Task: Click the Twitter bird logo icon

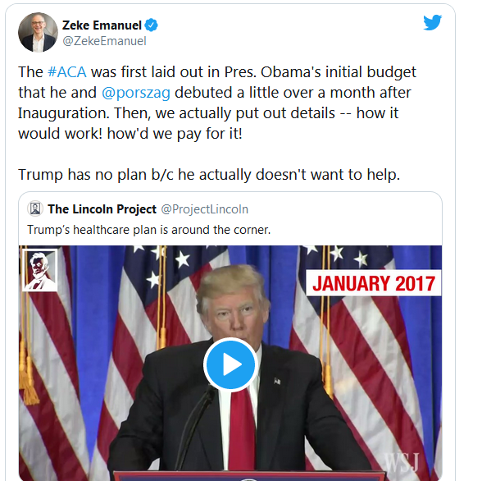Action: click(432, 22)
